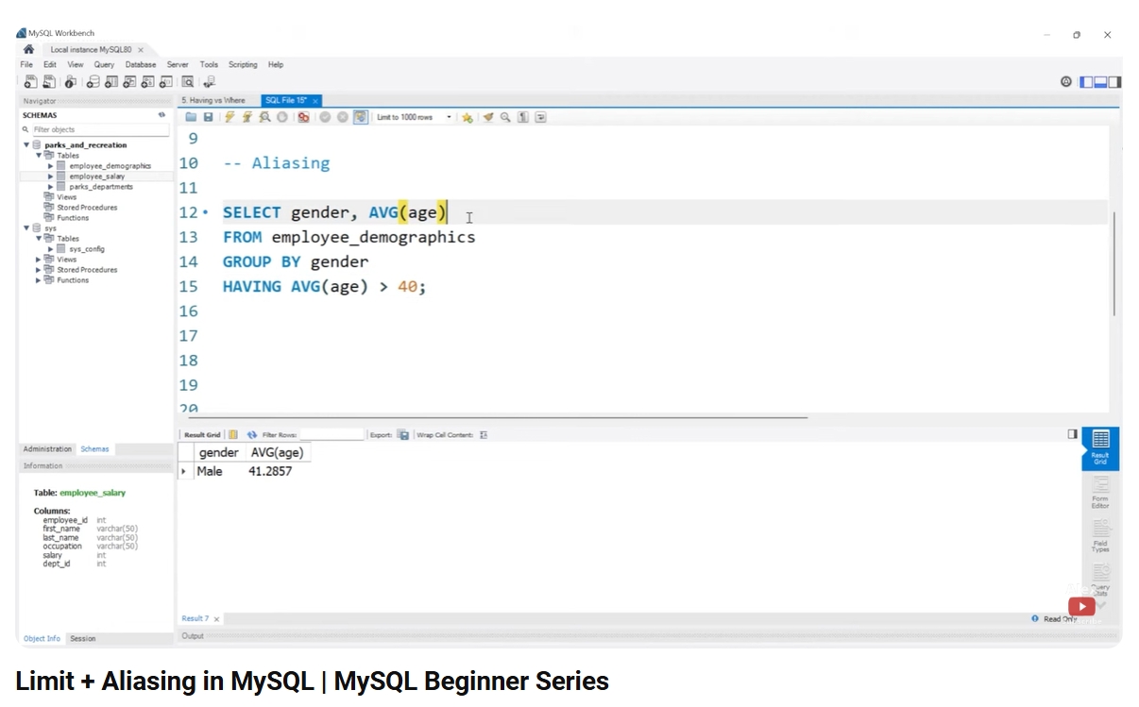Toggle result side panel visibility icon
1139x707 pixels.
tap(1072, 434)
